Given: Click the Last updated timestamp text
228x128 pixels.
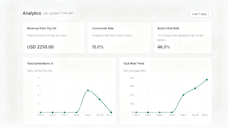Looking at the screenshot, I should [58, 13].
